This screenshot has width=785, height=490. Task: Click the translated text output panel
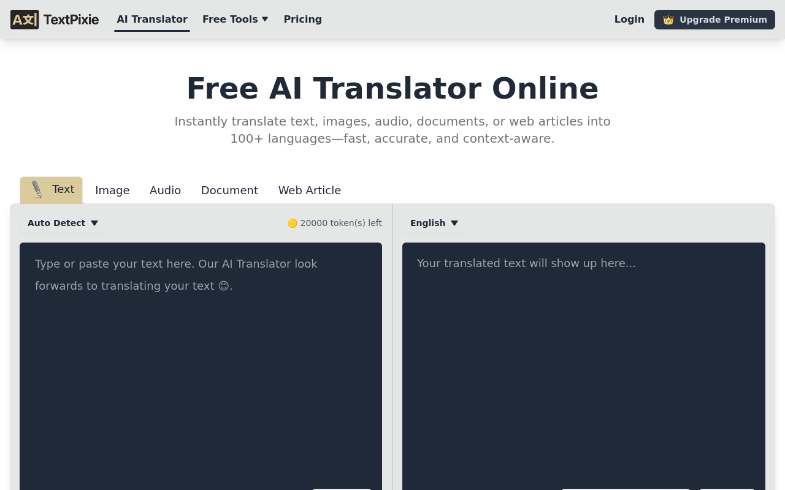pos(583,367)
